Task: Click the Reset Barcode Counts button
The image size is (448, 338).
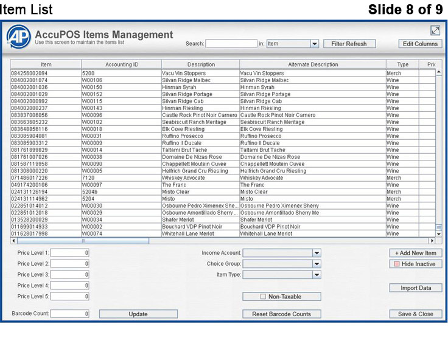Action: pos(281,314)
